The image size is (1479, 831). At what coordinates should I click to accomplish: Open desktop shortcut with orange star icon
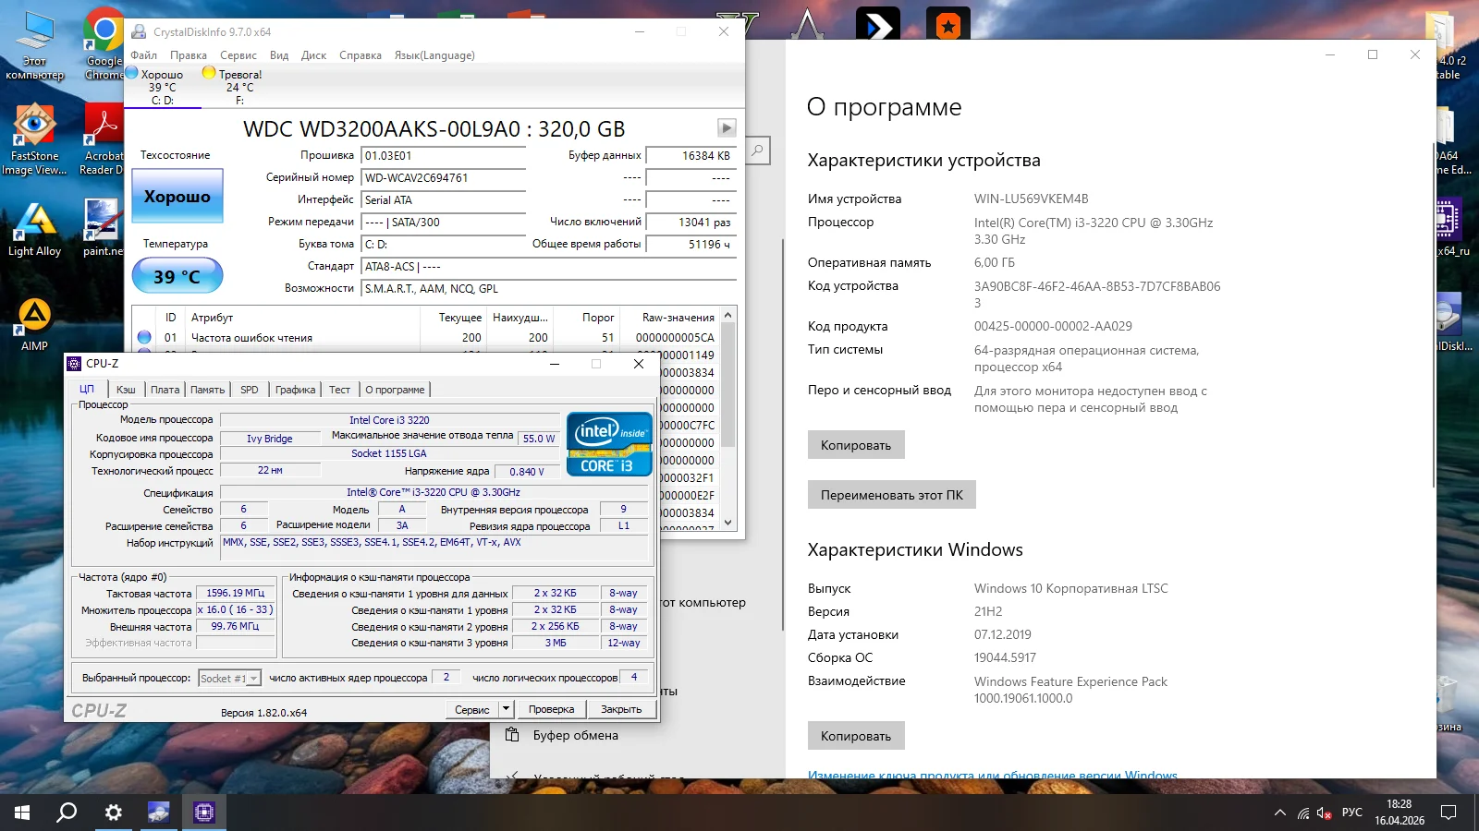pos(947,26)
